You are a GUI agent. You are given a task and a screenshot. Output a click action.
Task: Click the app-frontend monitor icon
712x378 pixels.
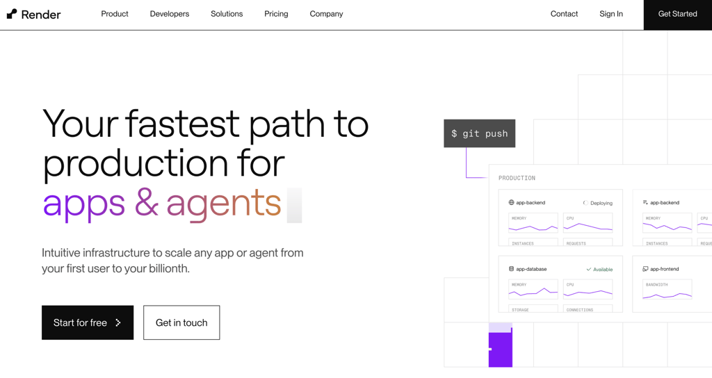tap(645, 269)
